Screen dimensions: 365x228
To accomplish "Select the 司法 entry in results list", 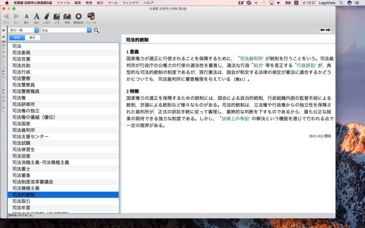I will pos(63,46).
